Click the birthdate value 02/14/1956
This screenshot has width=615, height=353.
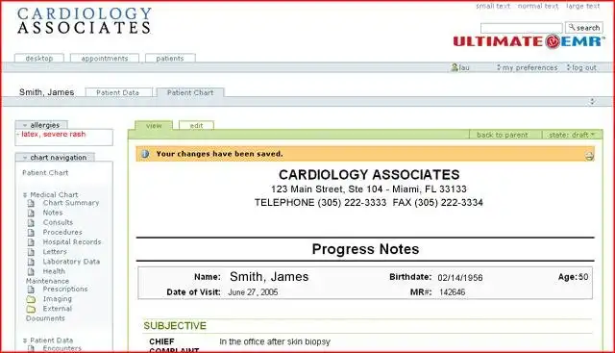(x=460, y=278)
